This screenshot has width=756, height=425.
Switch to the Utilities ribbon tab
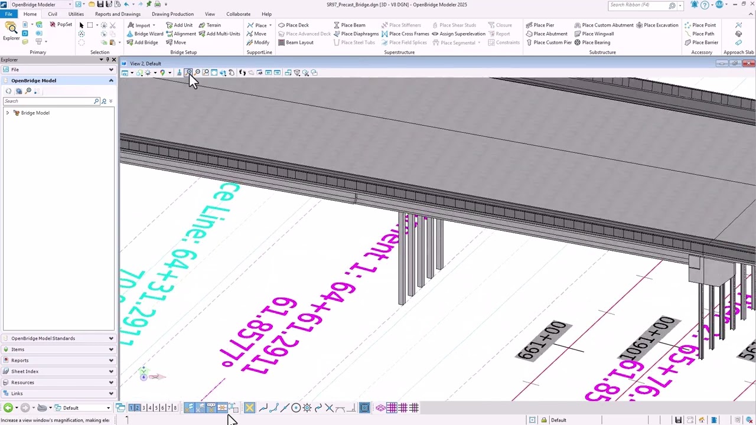[x=76, y=14]
